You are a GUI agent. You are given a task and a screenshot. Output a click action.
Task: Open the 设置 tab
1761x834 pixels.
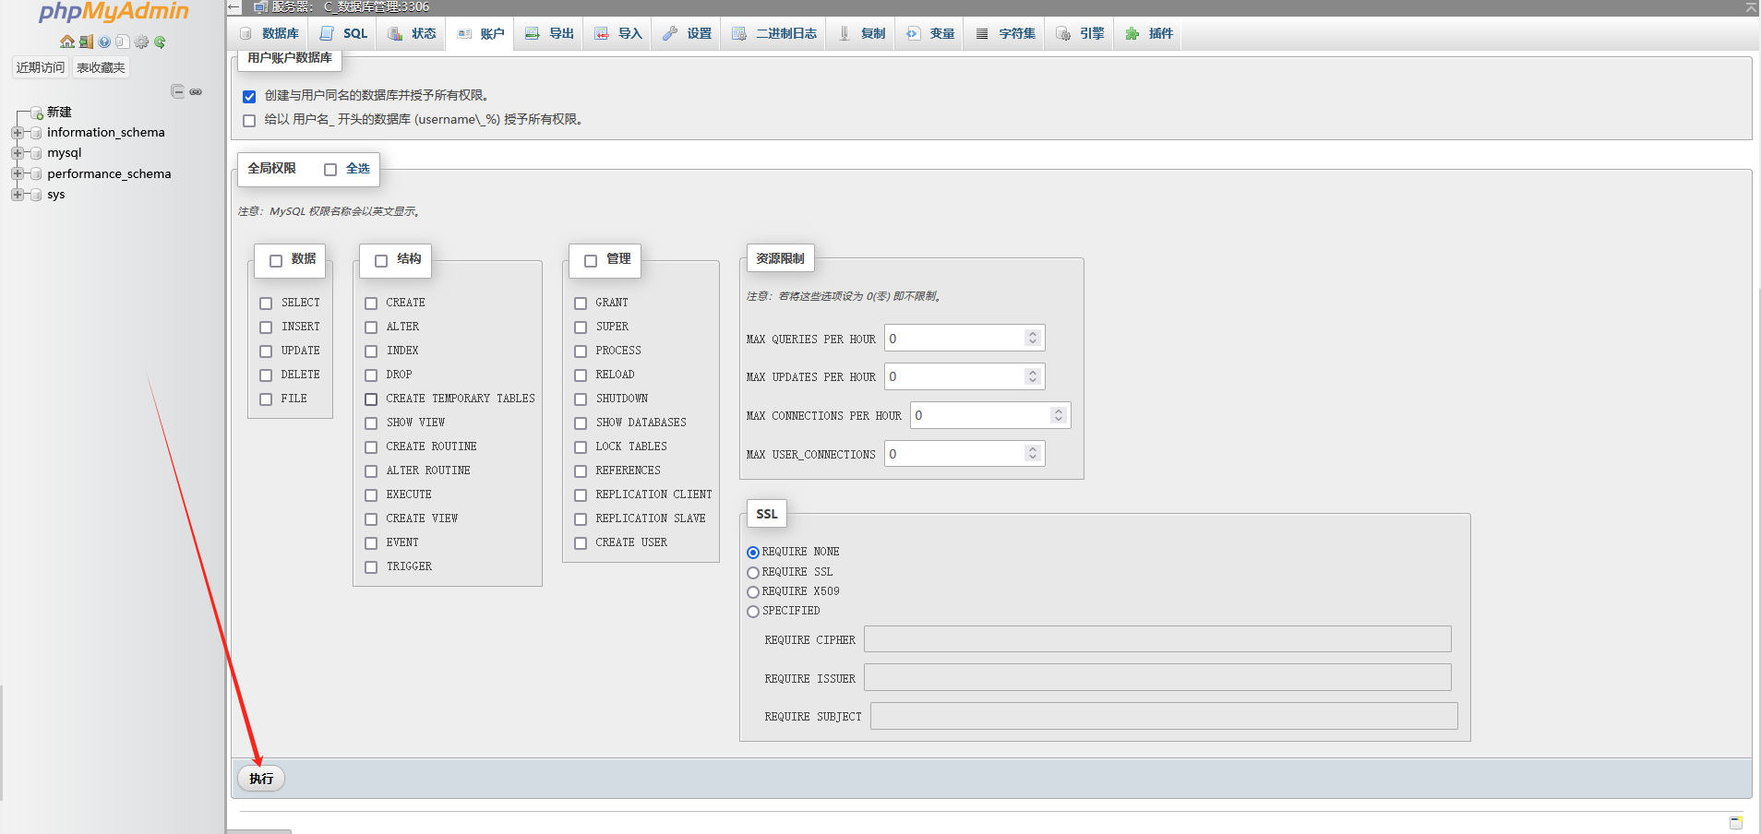tap(688, 33)
